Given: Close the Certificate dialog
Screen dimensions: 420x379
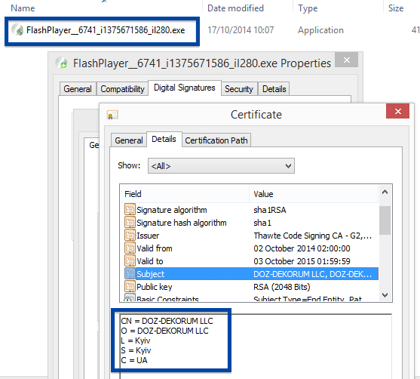Looking at the screenshot, I should (x=398, y=111).
